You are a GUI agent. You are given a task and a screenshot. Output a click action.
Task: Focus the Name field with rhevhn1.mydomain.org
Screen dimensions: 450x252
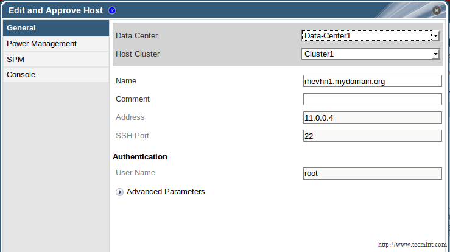371,81
